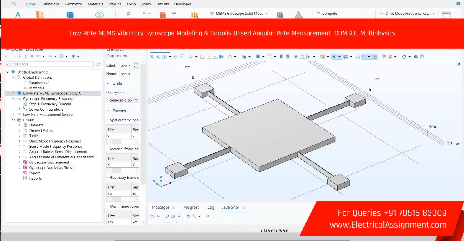Collapse the Units section
The image size is (464, 241).
pyautogui.click(x=108, y=83)
